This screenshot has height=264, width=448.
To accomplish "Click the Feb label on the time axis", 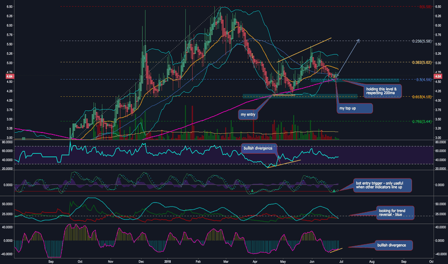I will [x=199, y=262].
